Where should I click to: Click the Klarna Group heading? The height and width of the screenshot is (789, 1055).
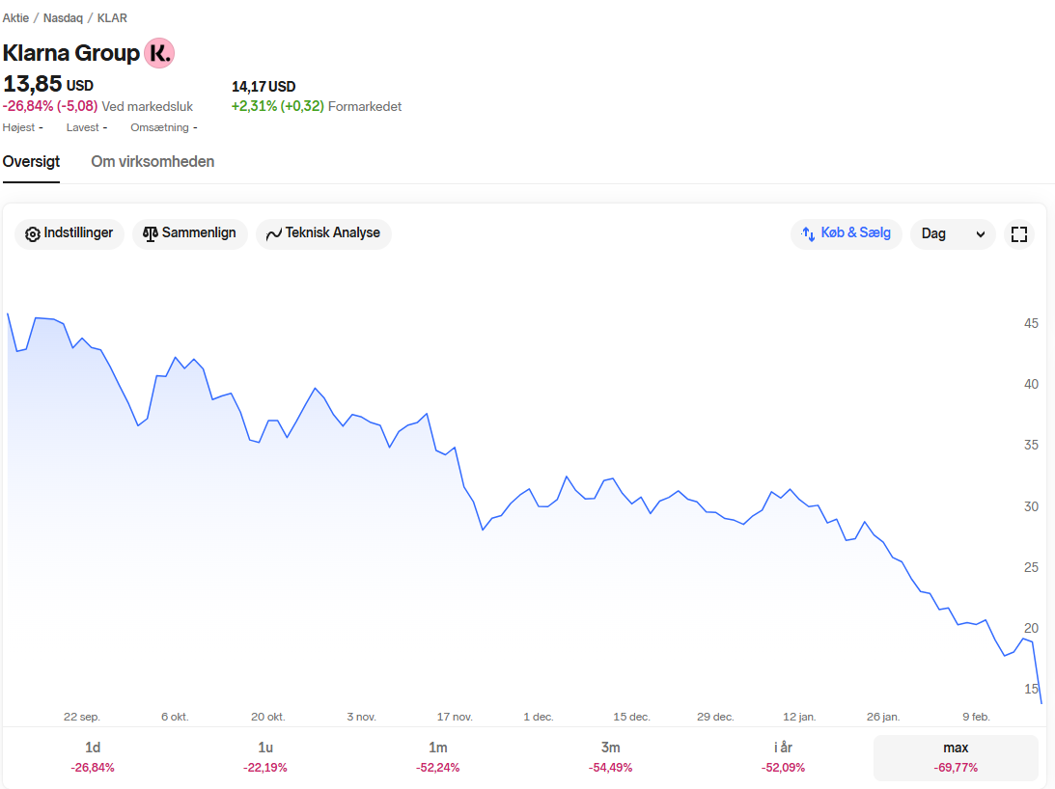(x=71, y=53)
